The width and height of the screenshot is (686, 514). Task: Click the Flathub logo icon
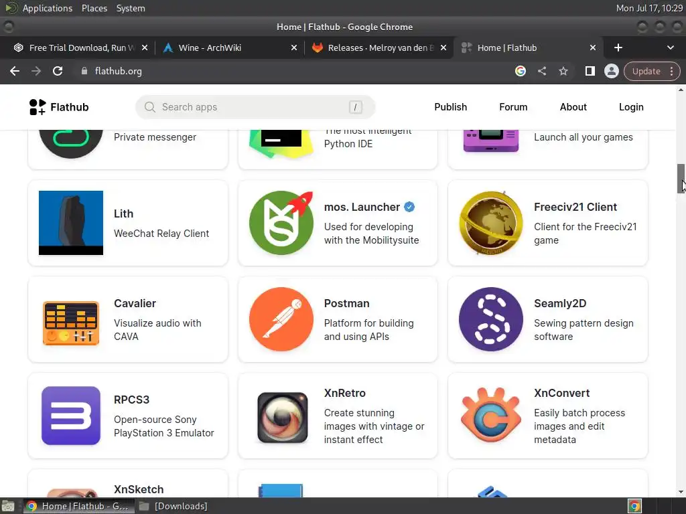point(38,107)
